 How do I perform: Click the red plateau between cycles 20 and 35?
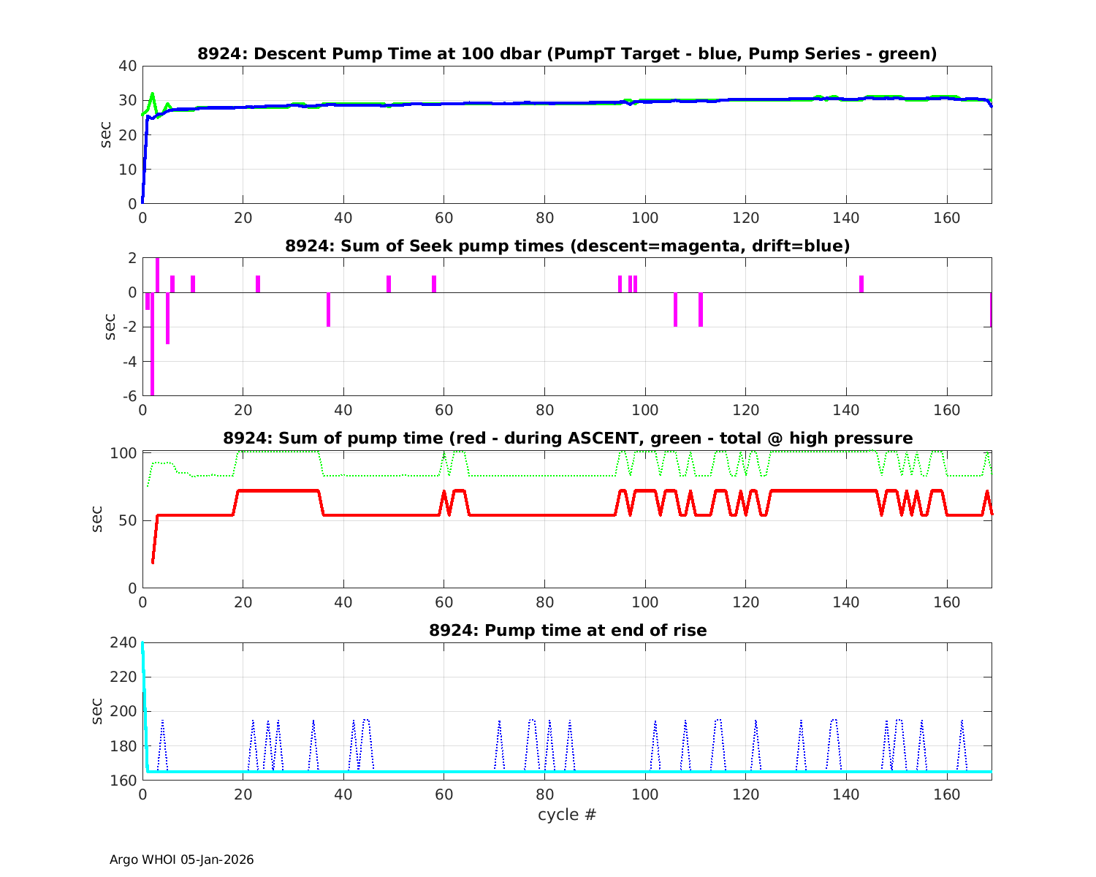click(x=278, y=490)
